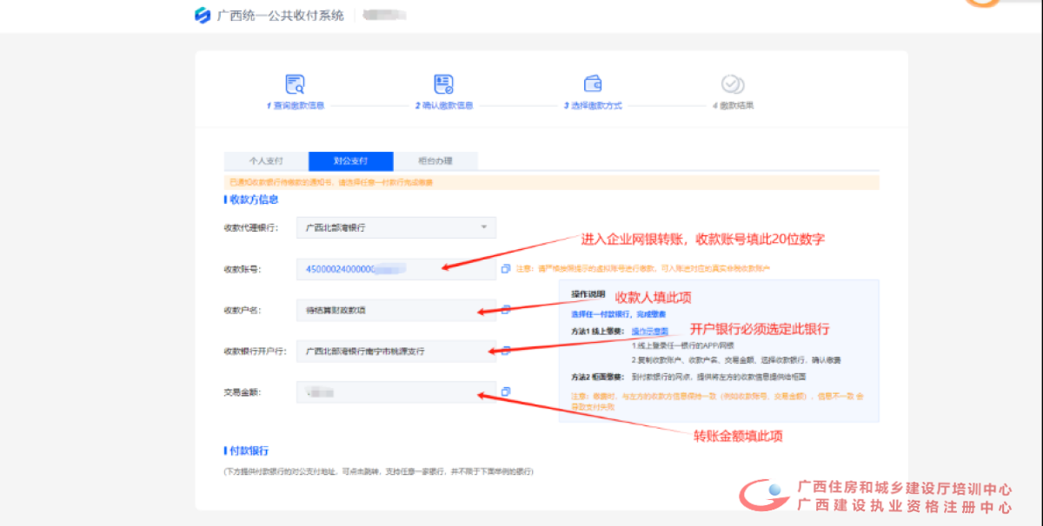Image resolution: width=1043 pixels, height=526 pixels.
Task: Click the step 2 确认缴款信息 icon
Action: coord(444,84)
